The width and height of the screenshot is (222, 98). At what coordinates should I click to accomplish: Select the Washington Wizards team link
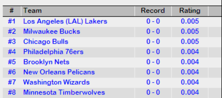tap(56, 82)
